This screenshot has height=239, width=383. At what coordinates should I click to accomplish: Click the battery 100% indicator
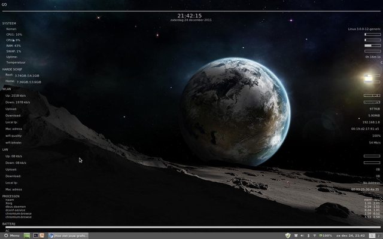click(326, 235)
